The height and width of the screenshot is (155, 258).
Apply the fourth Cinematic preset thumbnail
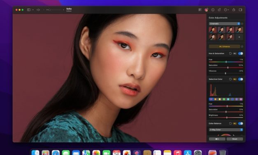click(x=239, y=30)
